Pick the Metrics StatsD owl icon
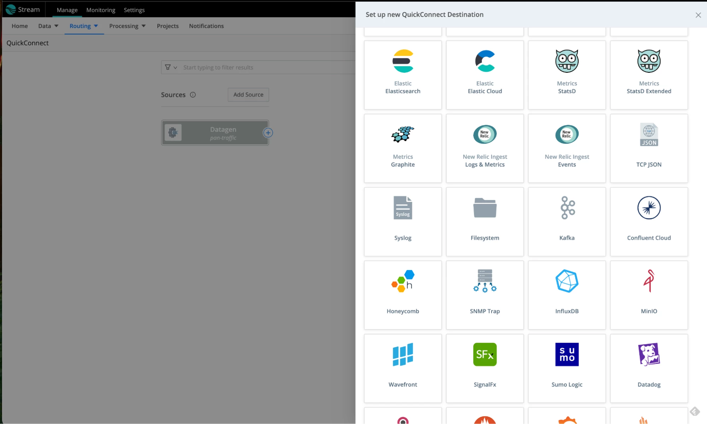Viewport: 707px width, 424px height. pyautogui.click(x=567, y=61)
